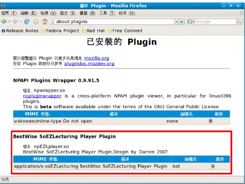This screenshot has height=184, width=245.
Task: Open the Red Hat bookmark folder
Action: coord(94,31)
